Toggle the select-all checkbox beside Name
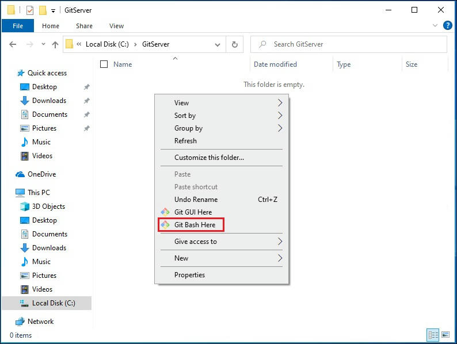The image size is (457, 344). pyautogui.click(x=104, y=64)
